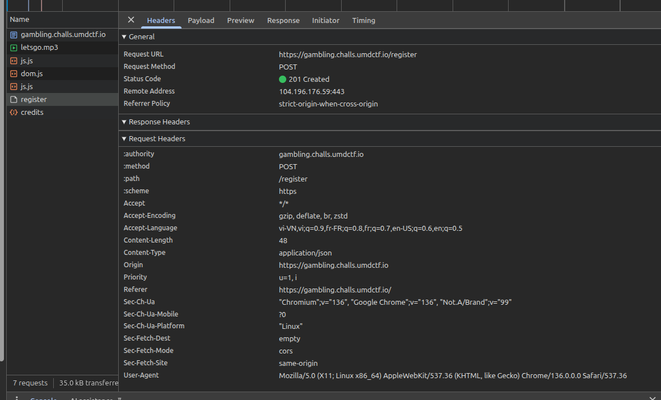This screenshot has width=661, height=400.
Task: Click the script icon next to dom.js
Action: point(14,73)
